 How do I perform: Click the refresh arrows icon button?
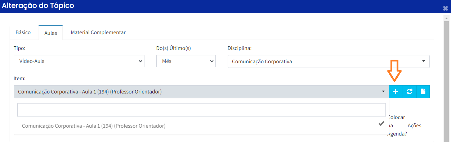pos(409,92)
